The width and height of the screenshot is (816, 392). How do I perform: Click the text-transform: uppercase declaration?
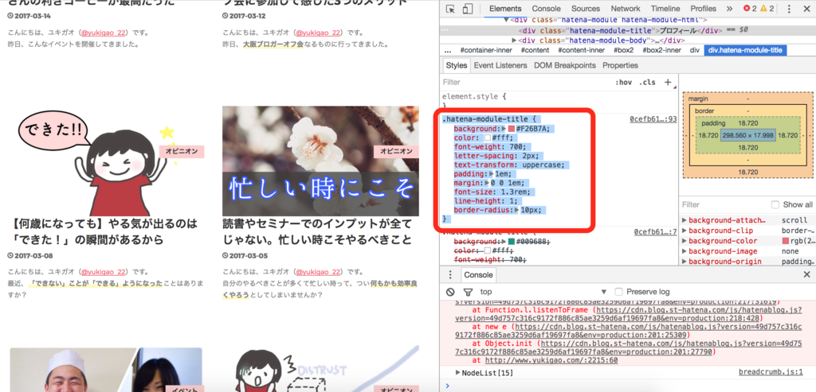point(511,165)
